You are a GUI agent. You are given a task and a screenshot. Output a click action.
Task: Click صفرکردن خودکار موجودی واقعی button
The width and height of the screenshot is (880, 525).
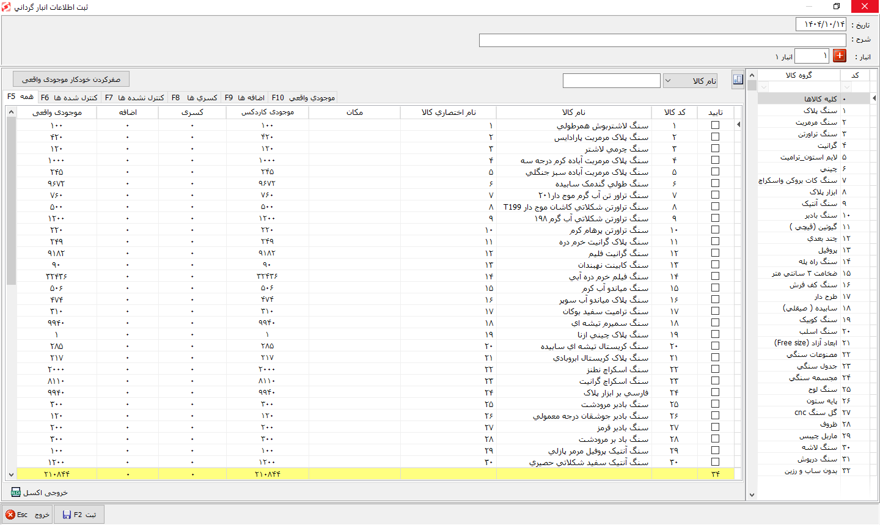click(71, 79)
